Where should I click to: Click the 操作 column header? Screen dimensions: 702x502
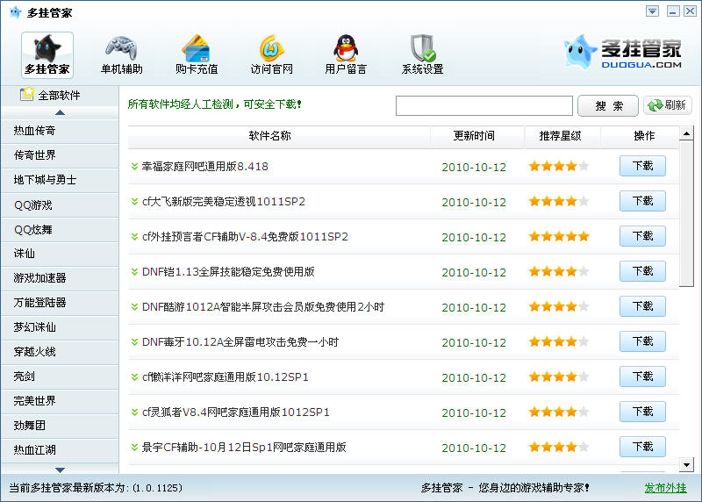(x=641, y=136)
